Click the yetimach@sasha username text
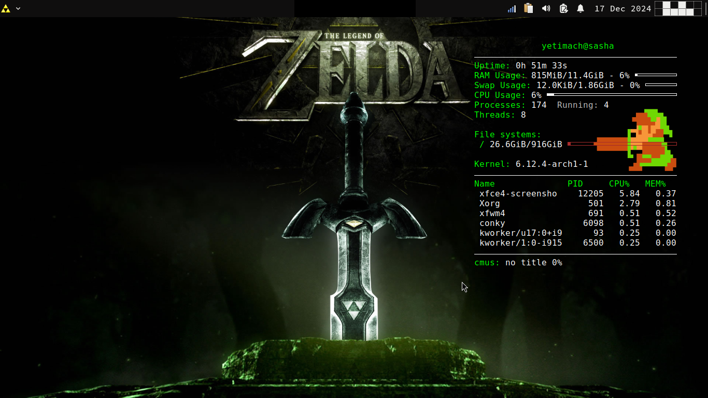 pos(578,46)
